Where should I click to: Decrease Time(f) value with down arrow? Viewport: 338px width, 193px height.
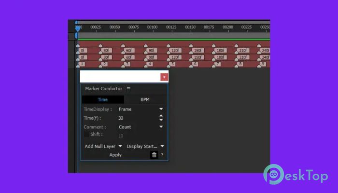pyautogui.click(x=161, y=120)
